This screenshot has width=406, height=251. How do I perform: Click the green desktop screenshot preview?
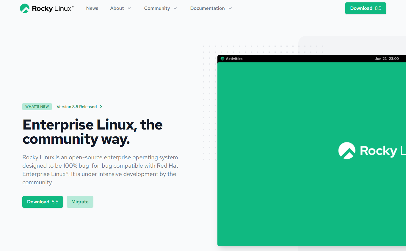pos(312,150)
